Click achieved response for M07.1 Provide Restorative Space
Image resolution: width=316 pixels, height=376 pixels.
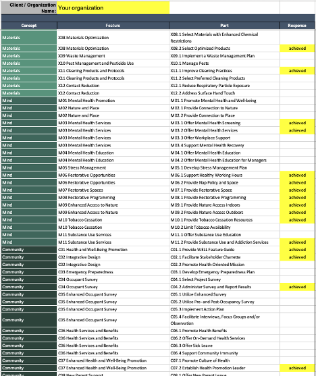pos(297,190)
